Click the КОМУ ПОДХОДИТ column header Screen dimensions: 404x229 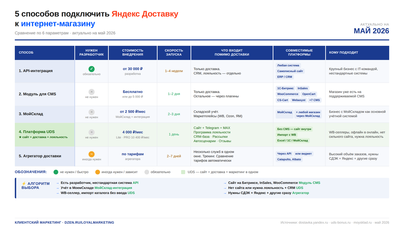(x=358, y=53)
